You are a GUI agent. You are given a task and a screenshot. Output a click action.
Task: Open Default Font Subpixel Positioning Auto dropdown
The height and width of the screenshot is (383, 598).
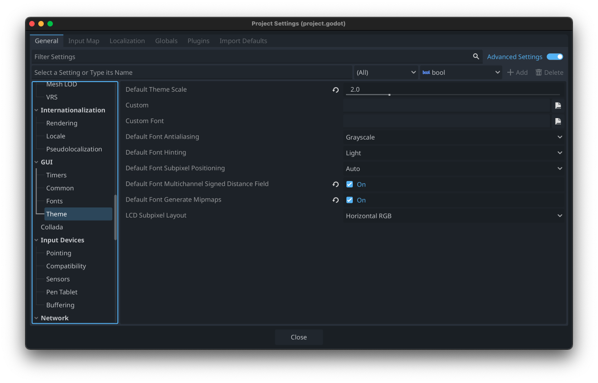454,169
